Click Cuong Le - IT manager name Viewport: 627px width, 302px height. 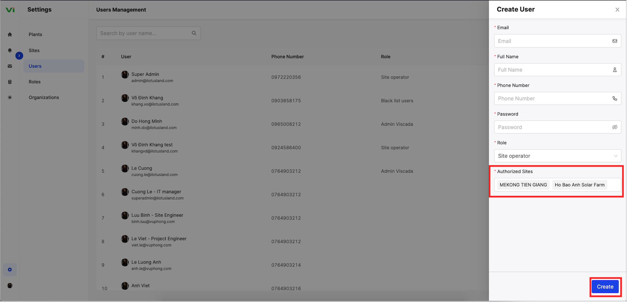(x=156, y=192)
